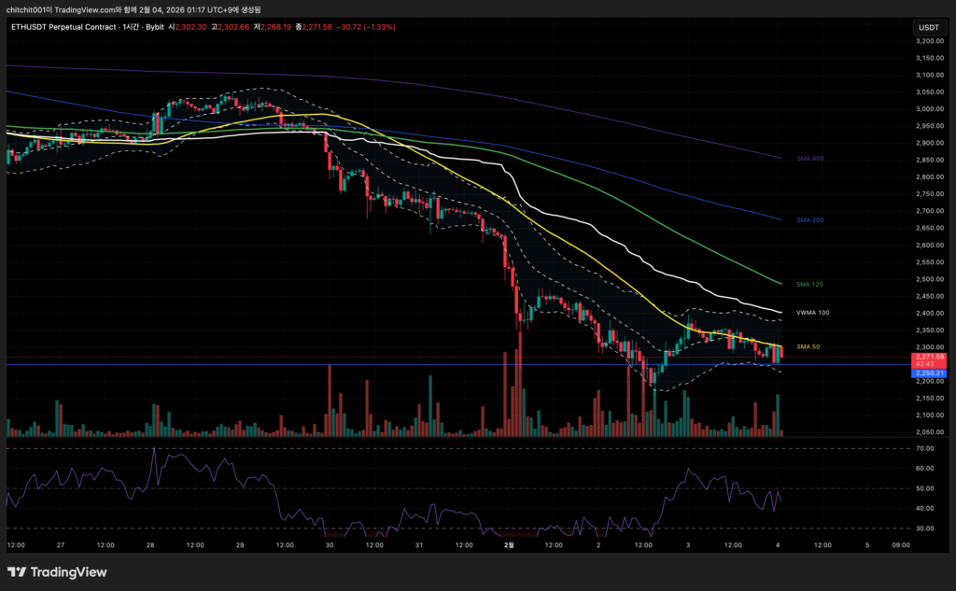The image size is (956, 591).
Task: Select the purple SMA 400 line label
Action: pos(809,159)
